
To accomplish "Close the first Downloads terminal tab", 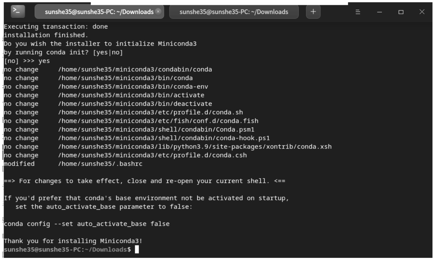I will pos(158,11).
